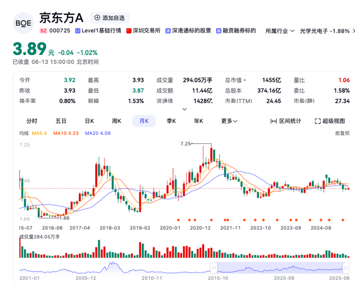Open 区间统计 range statistics tool
This screenshot has height=286, width=355.
pos(286,121)
